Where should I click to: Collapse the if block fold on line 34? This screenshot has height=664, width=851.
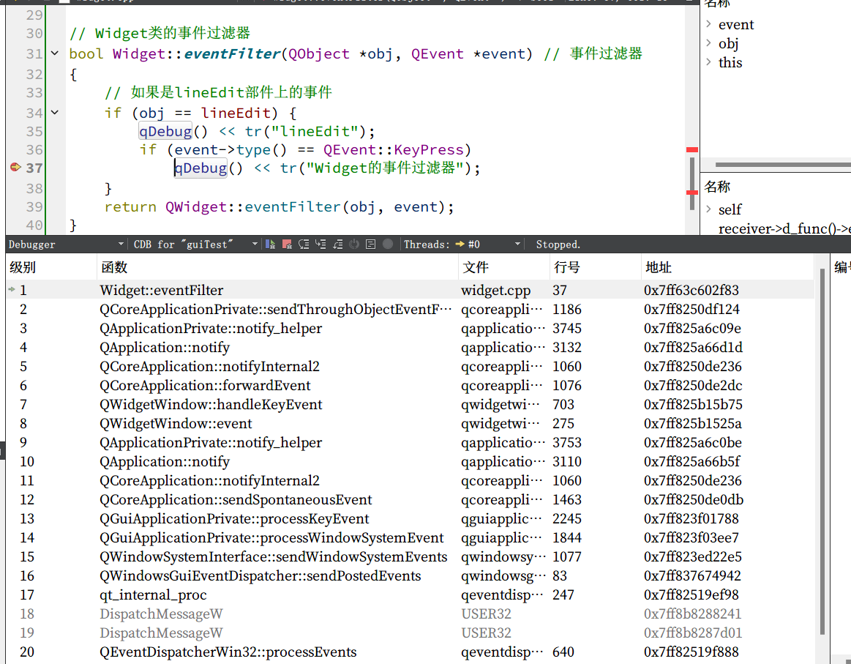coord(55,113)
